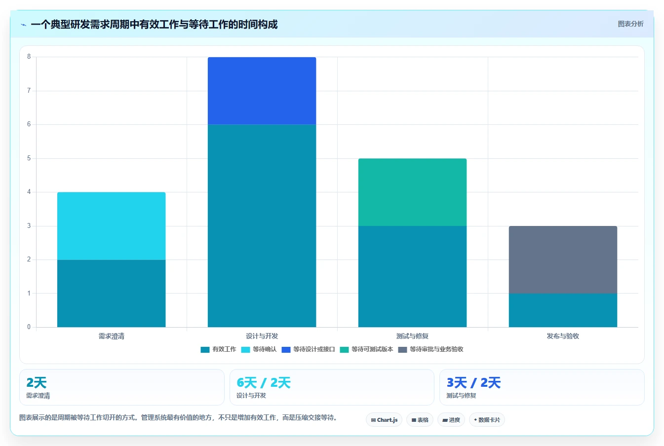Viewport: 664px width, 446px height.
Task: Click the 图表分析 label in the header
Action: (630, 24)
